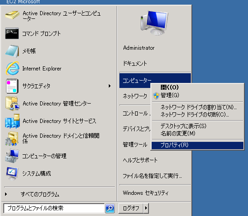Open Active Directory ユーザーとコンピューター icon
The image size is (248, 216).
click(x=12, y=15)
